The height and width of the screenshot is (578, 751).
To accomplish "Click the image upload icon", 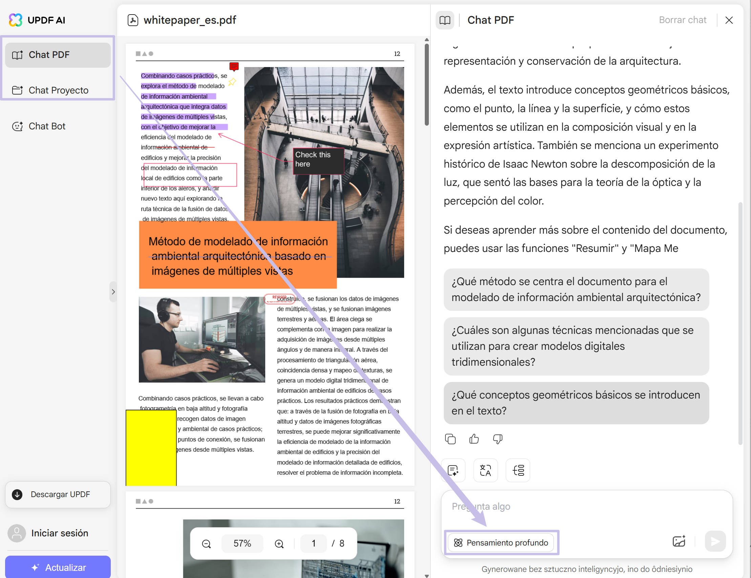I will pos(679,541).
